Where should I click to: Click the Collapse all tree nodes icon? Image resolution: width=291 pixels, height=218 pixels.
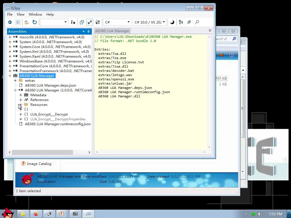(189, 22)
